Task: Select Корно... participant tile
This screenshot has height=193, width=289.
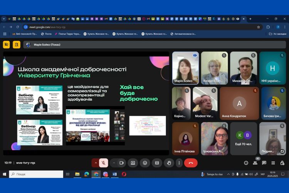Action: click(x=181, y=103)
